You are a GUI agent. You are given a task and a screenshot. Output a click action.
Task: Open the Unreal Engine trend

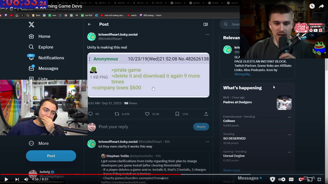[234, 156]
